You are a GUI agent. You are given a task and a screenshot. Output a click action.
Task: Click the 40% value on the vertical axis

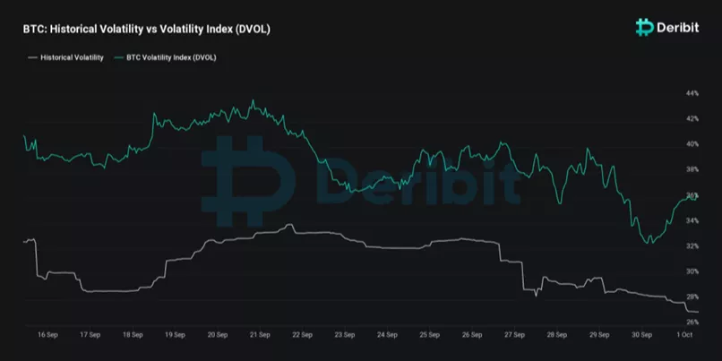pyautogui.click(x=692, y=144)
